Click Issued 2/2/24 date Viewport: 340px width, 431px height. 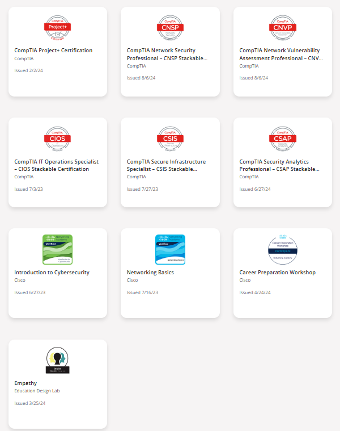28,70
